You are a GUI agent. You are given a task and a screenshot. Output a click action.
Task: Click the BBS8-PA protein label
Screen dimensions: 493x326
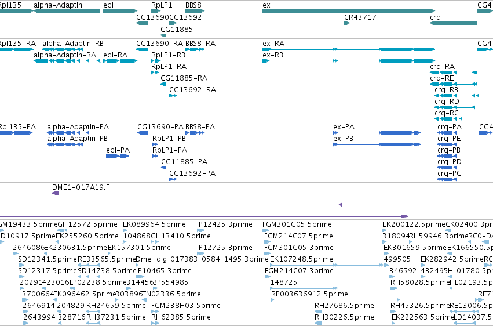coord(200,127)
